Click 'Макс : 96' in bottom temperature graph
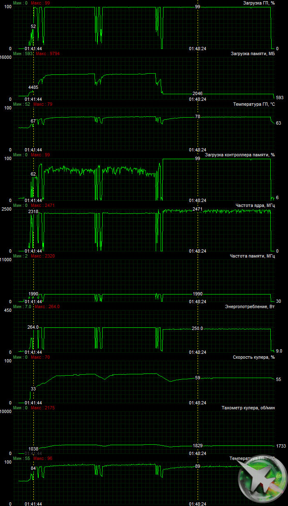The image size is (288, 506). pyautogui.click(x=43, y=458)
